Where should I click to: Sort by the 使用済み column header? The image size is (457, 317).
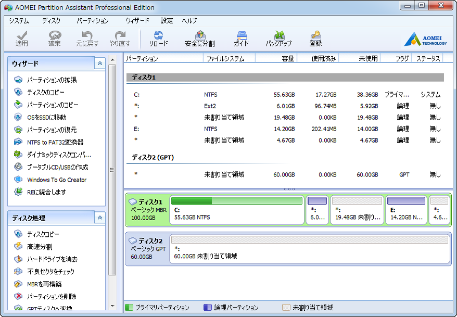tap(318, 59)
